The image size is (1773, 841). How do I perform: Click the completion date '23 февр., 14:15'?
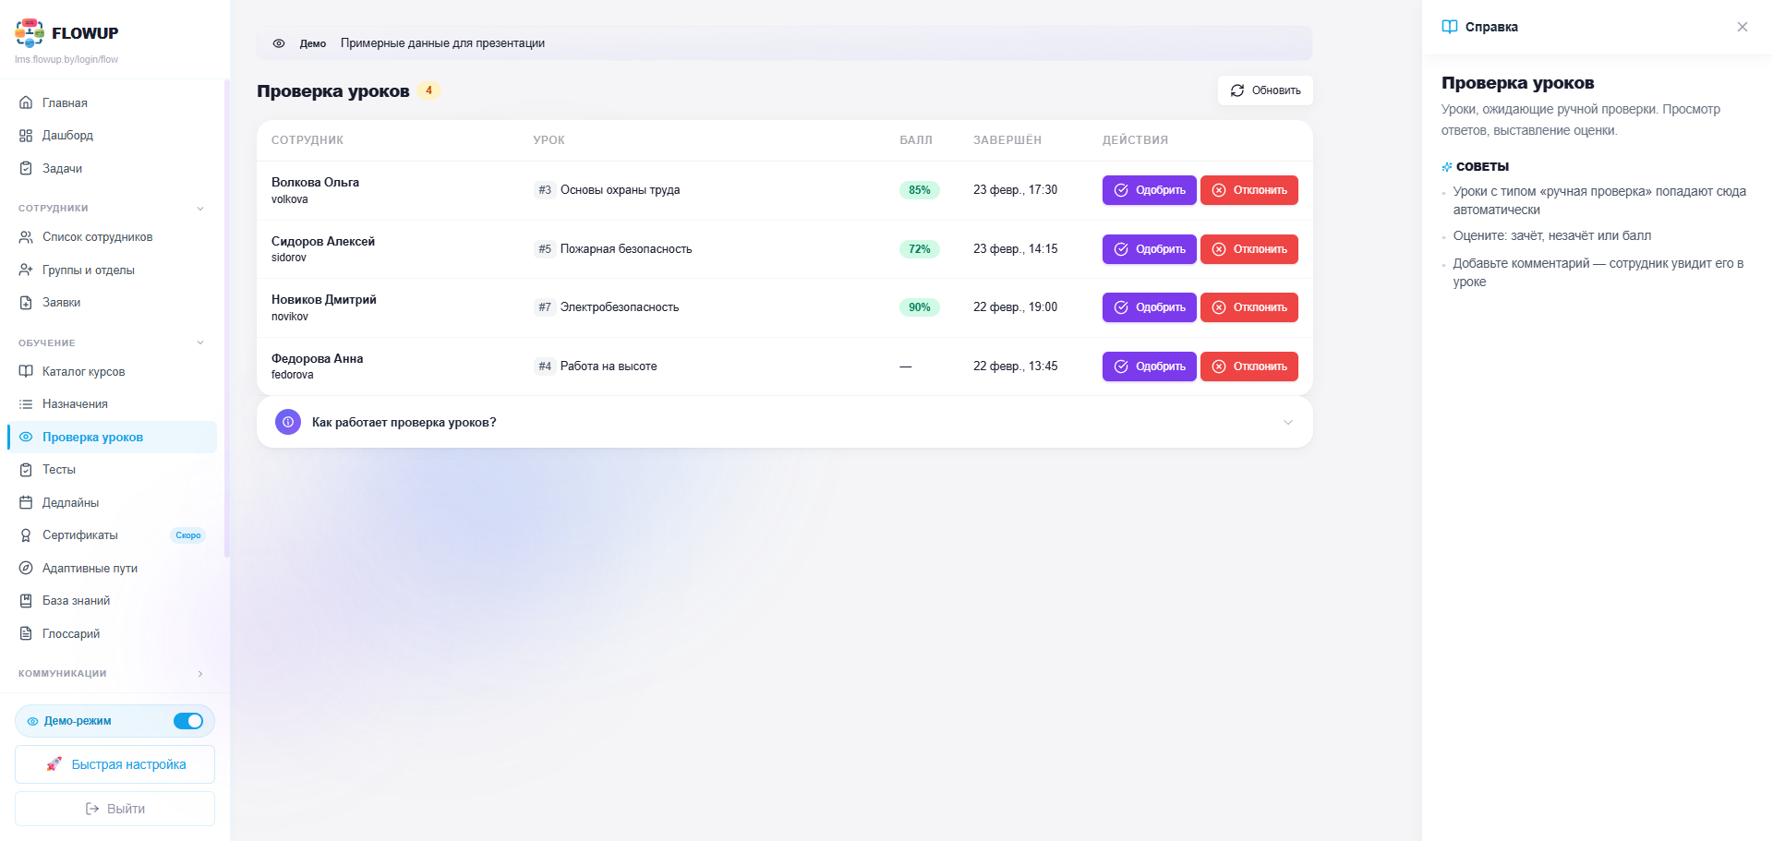click(x=1015, y=249)
